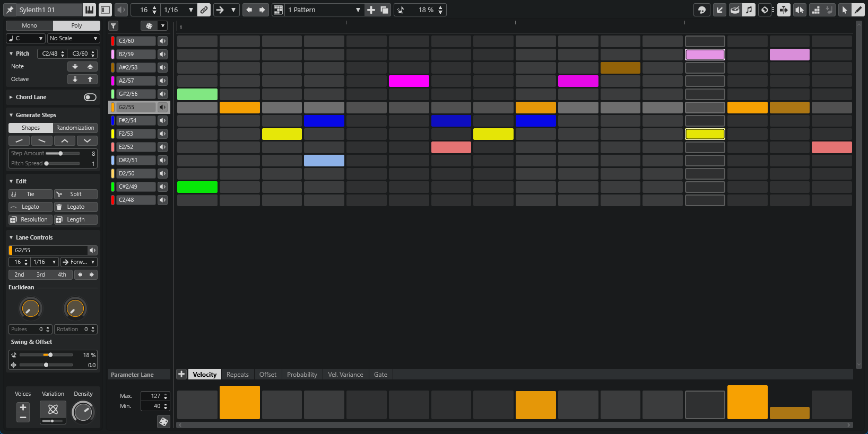Collapse the Pitch section
Viewport: 868px width, 434px height.
pyautogui.click(x=11, y=54)
